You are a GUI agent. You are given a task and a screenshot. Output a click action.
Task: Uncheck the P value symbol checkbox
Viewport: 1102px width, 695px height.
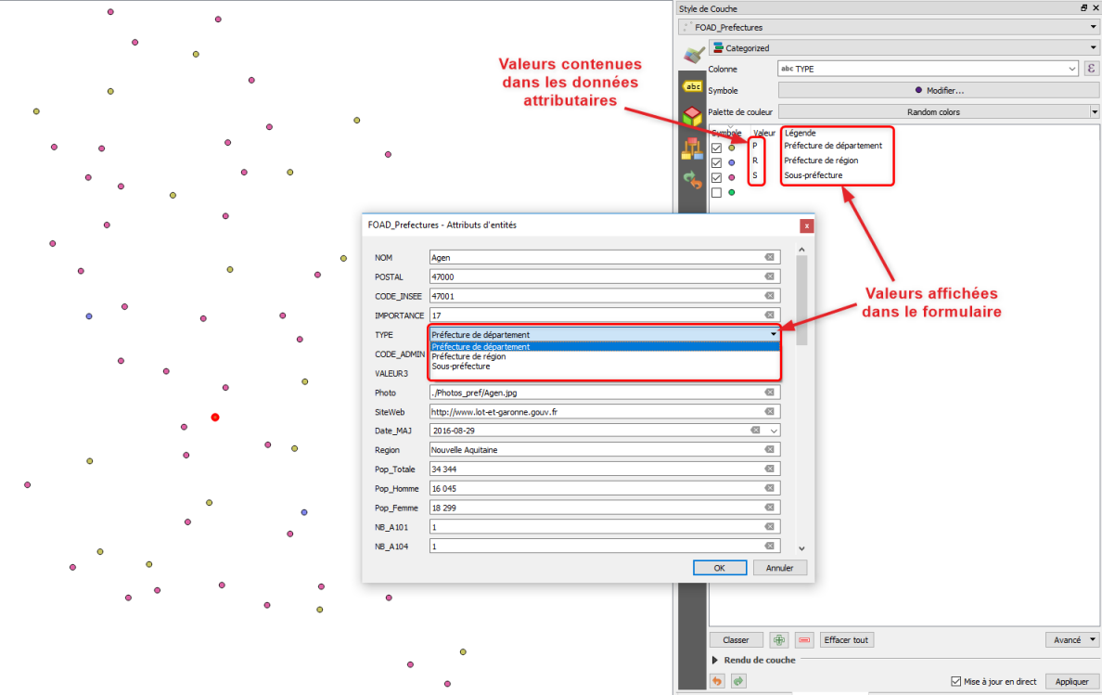pos(716,148)
